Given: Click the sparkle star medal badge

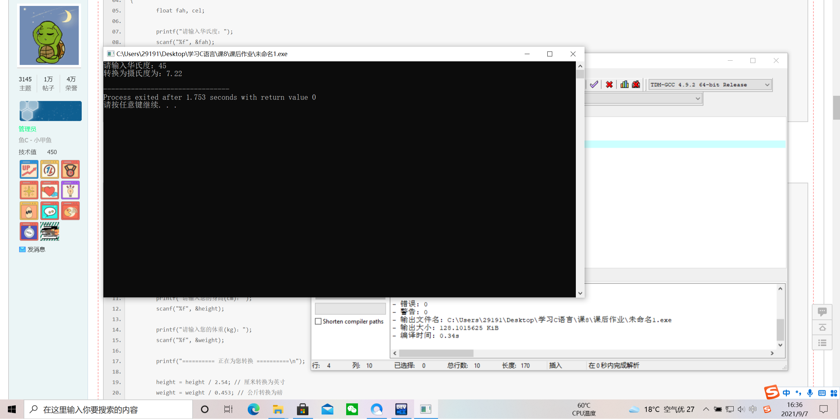Looking at the screenshot, I should pos(29,190).
